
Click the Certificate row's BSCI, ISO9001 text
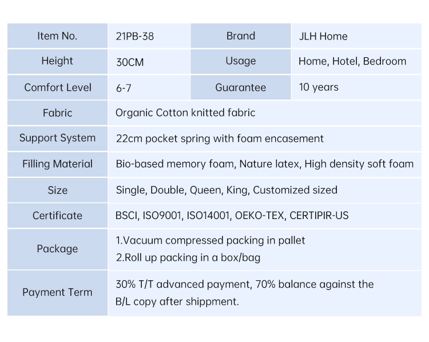point(232,216)
